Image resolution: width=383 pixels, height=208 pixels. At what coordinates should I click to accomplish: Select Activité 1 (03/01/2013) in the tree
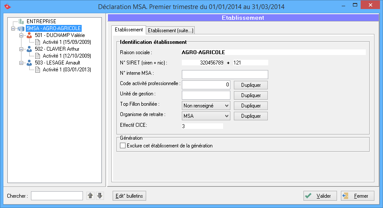click(67, 70)
